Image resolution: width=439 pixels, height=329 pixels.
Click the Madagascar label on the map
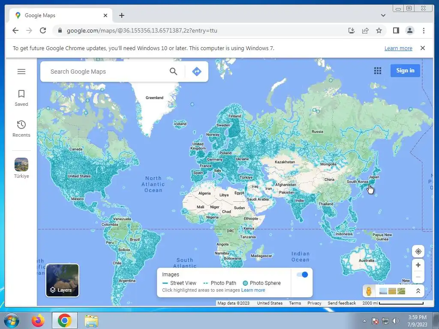click(x=261, y=256)
